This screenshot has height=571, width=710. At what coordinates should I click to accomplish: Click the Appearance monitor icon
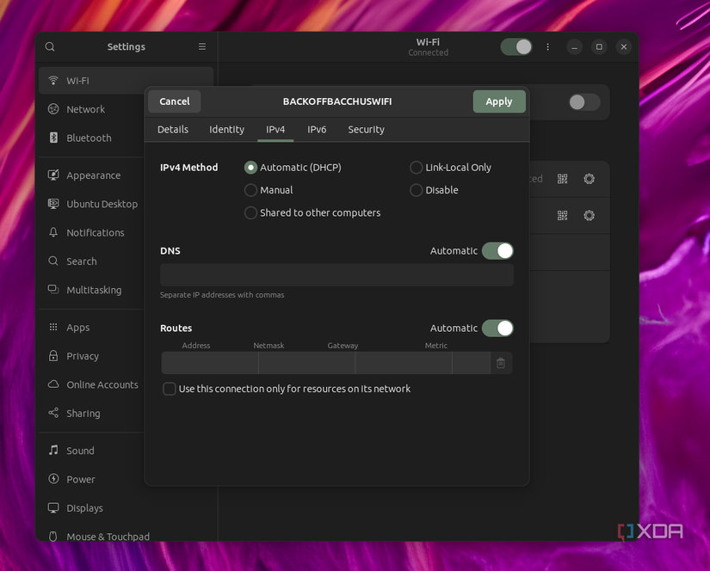(53, 175)
